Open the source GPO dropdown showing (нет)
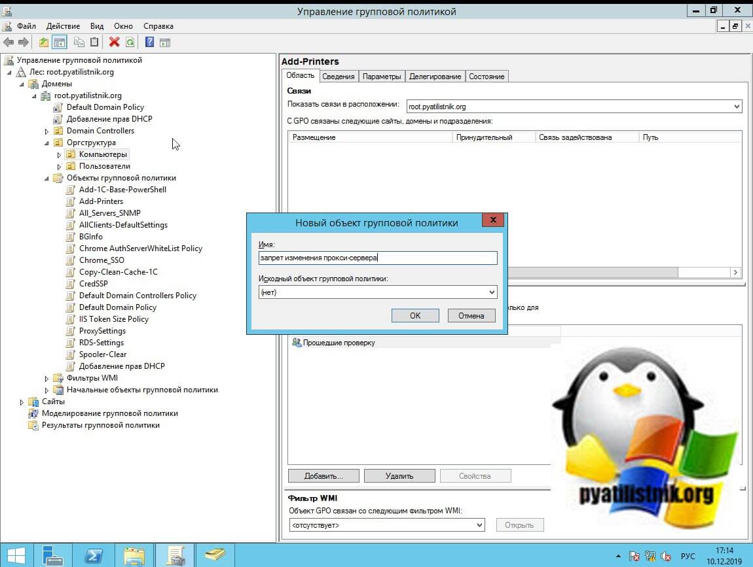 pos(378,292)
